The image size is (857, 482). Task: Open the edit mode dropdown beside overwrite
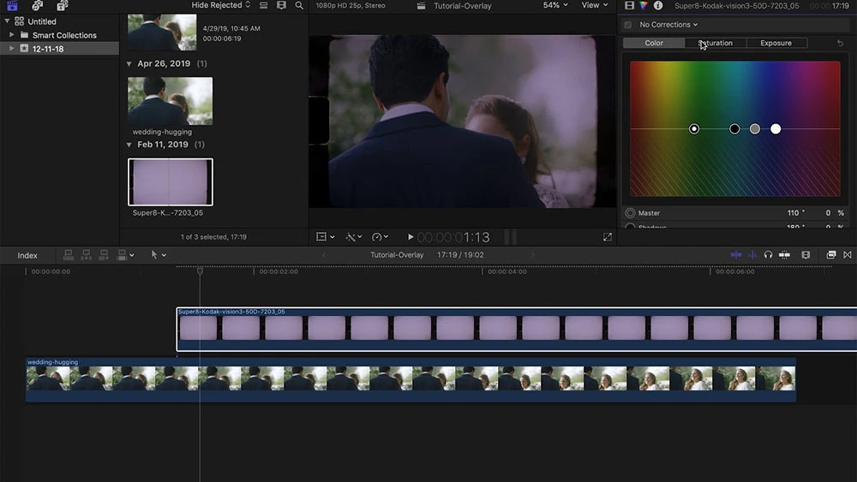[x=132, y=255]
